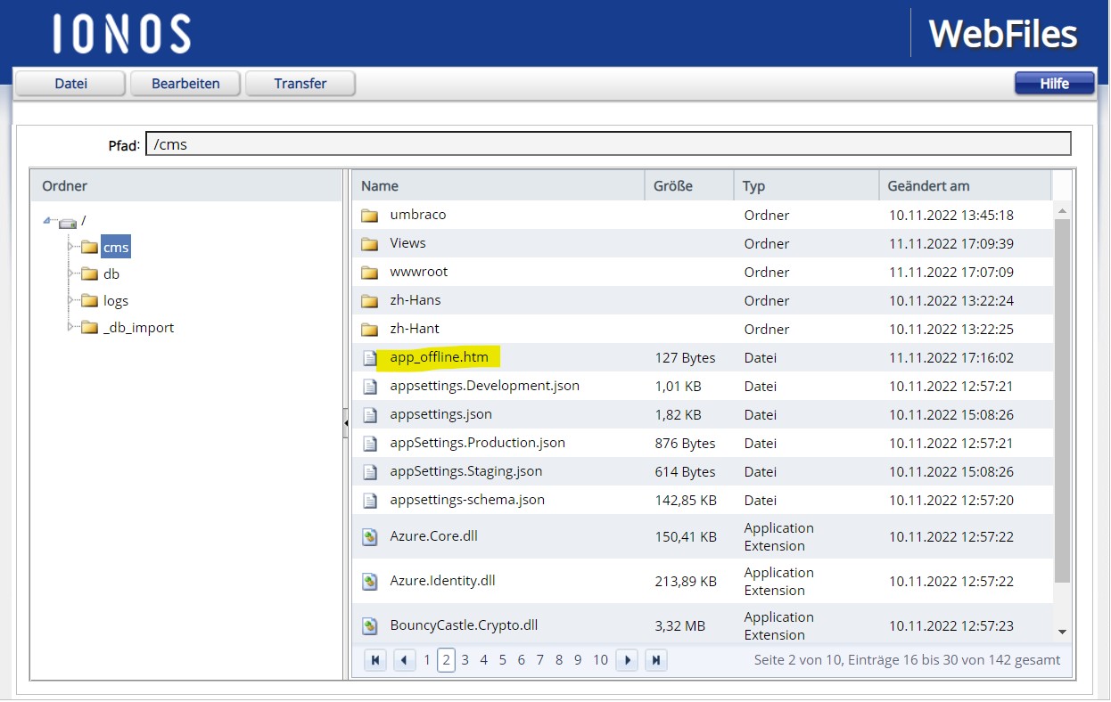
Task: Select _db_import folder label in tree
Action: [138, 328]
